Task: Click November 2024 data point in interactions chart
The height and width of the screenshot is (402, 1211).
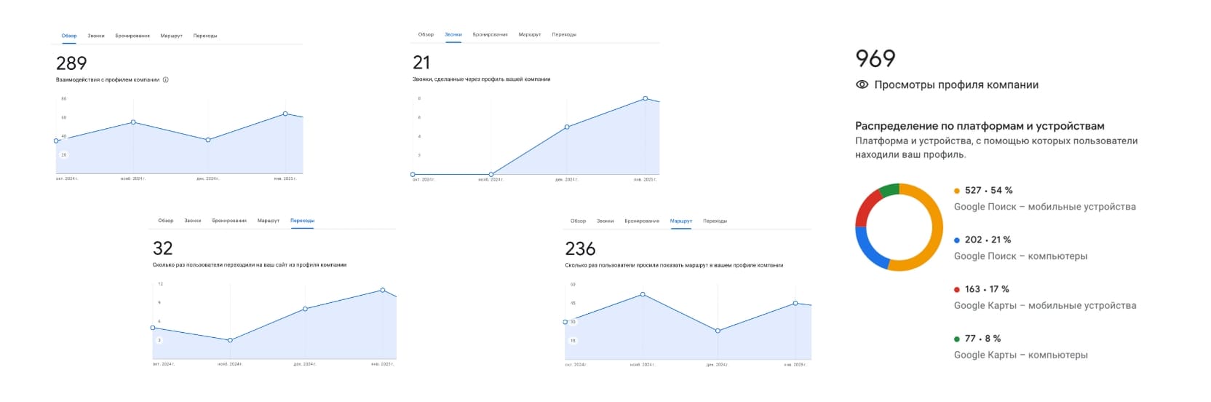Action: 133,122
